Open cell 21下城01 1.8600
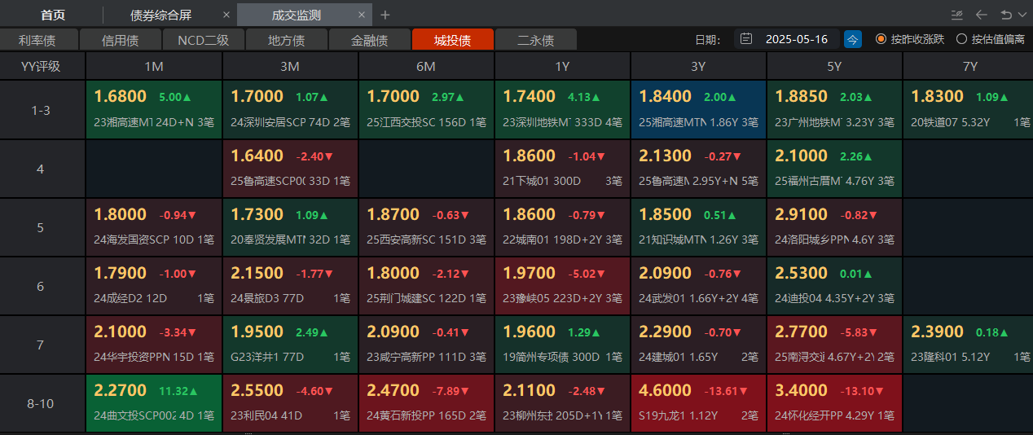This screenshot has width=1033, height=435. point(562,169)
